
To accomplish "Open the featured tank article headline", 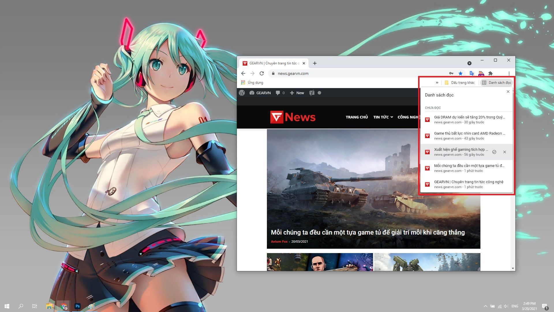I will [x=368, y=232].
